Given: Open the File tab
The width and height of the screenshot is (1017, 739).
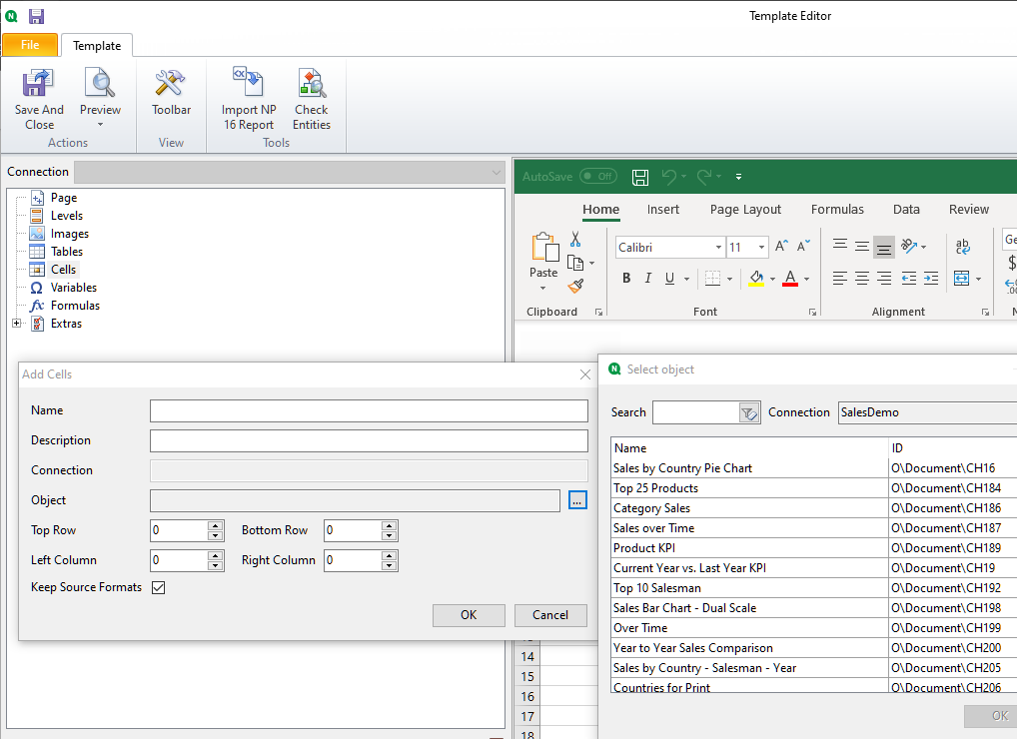Looking at the screenshot, I should (x=29, y=45).
